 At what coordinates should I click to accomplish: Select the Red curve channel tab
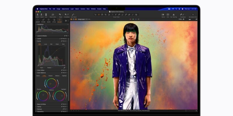click(51, 44)
